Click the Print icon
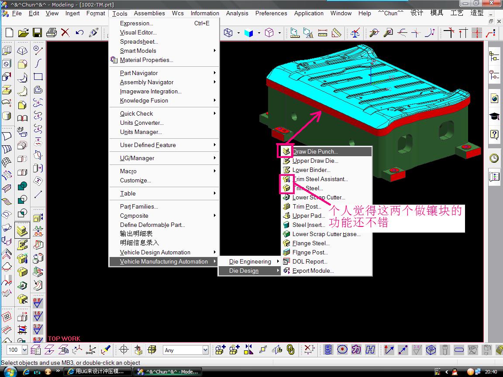Screen dimensions: 503x377 pos(52,33)
